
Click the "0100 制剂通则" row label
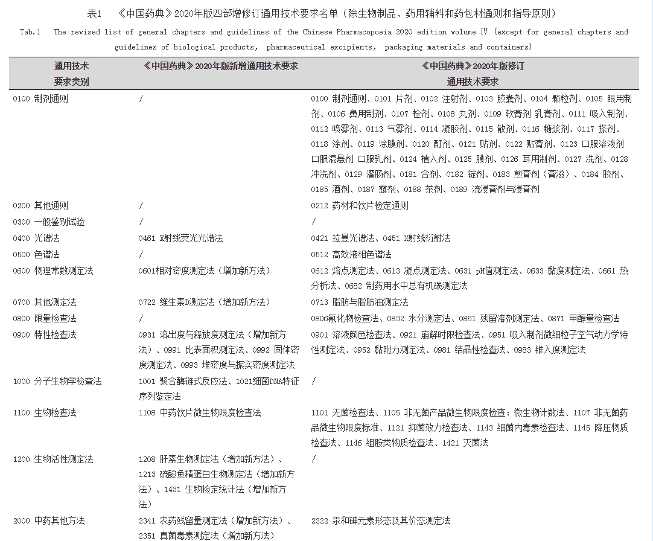click(40, 99)
